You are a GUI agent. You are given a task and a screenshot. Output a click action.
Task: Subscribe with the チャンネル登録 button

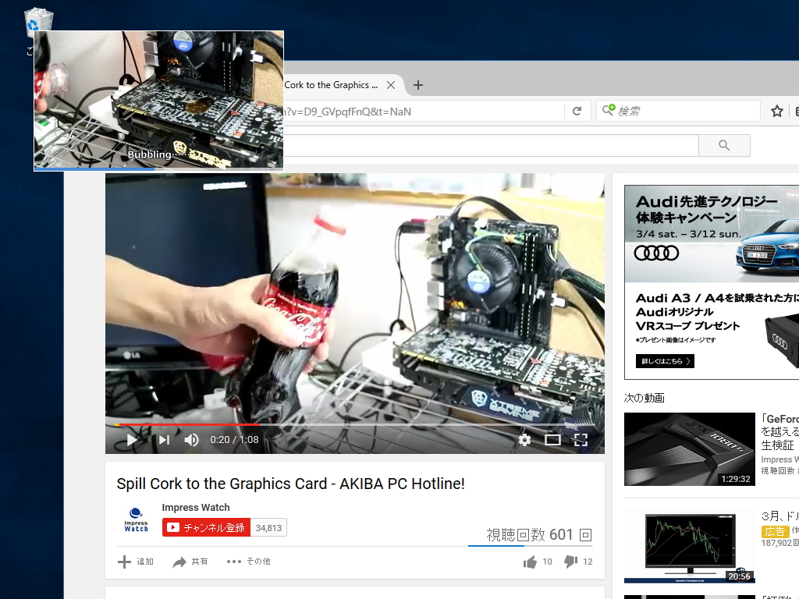[x=206, y=528]
